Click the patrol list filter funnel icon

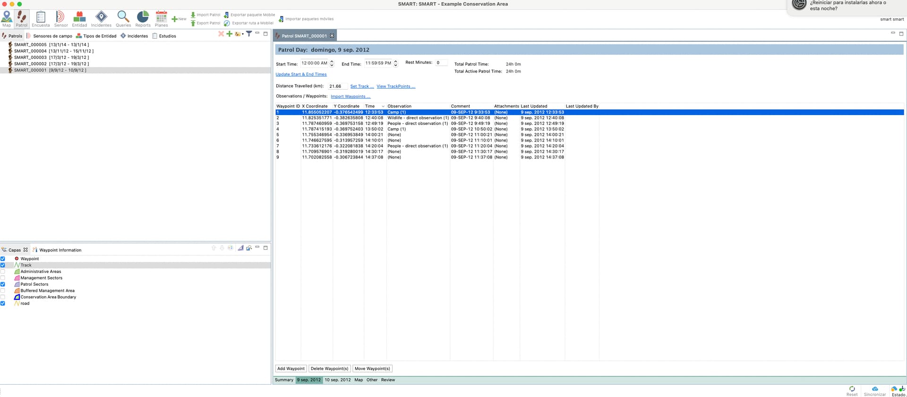tap(249, 33)
